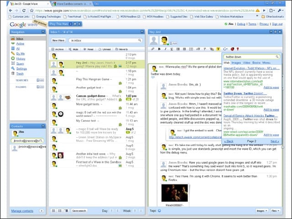The height and width of the screenshot is (219, 292).
Task: Open the History navigation item
Action: 21,59
